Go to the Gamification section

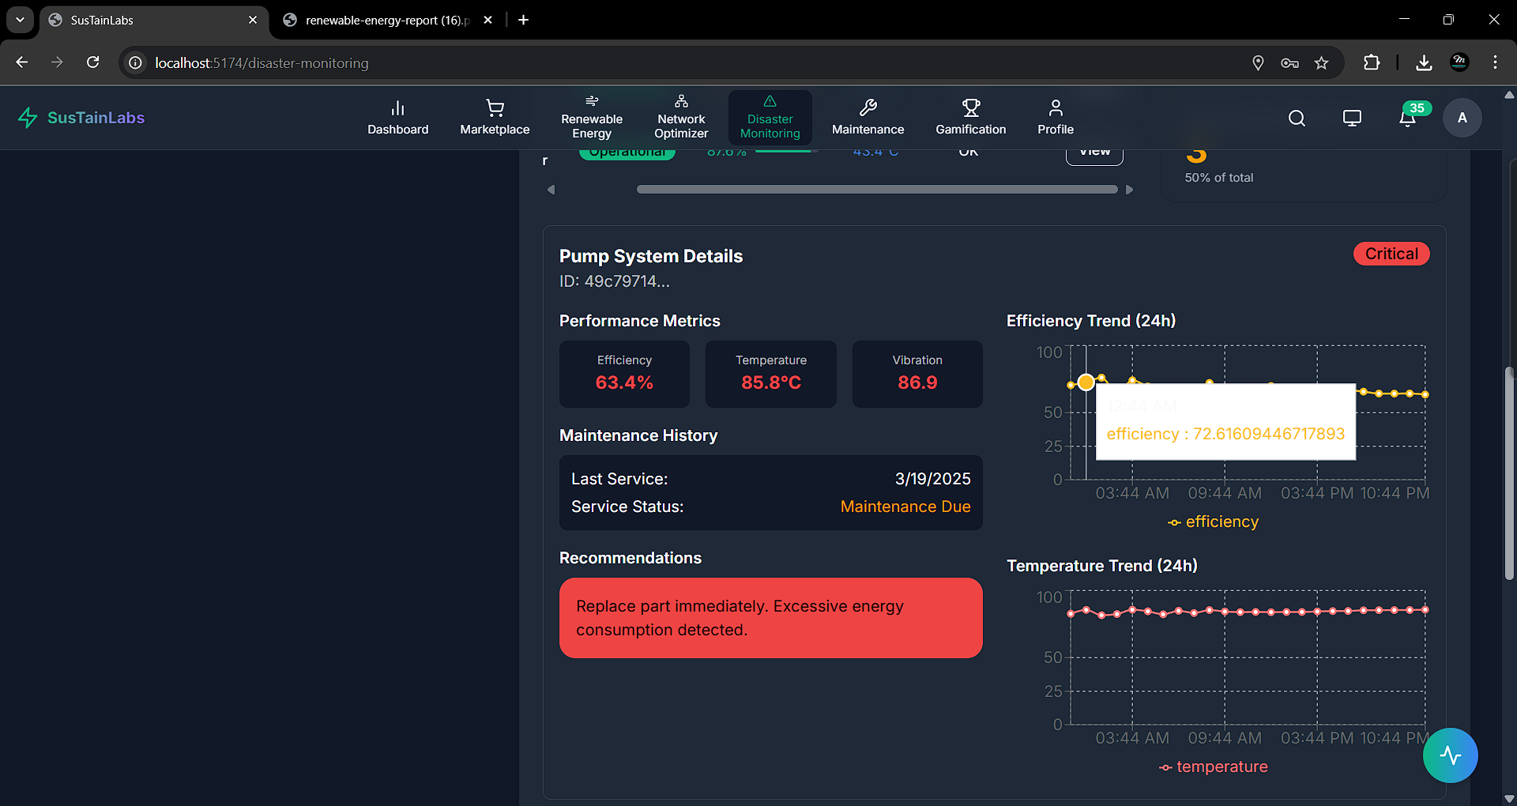coord(971,118)
